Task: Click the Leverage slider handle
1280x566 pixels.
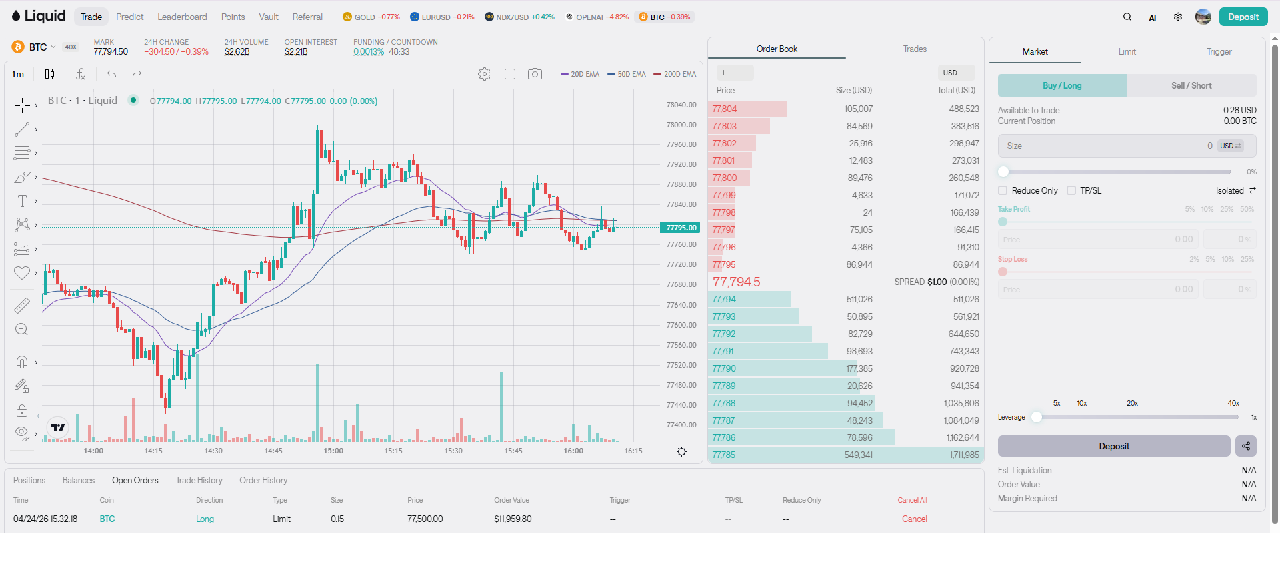Action: tap(1037, 417)
